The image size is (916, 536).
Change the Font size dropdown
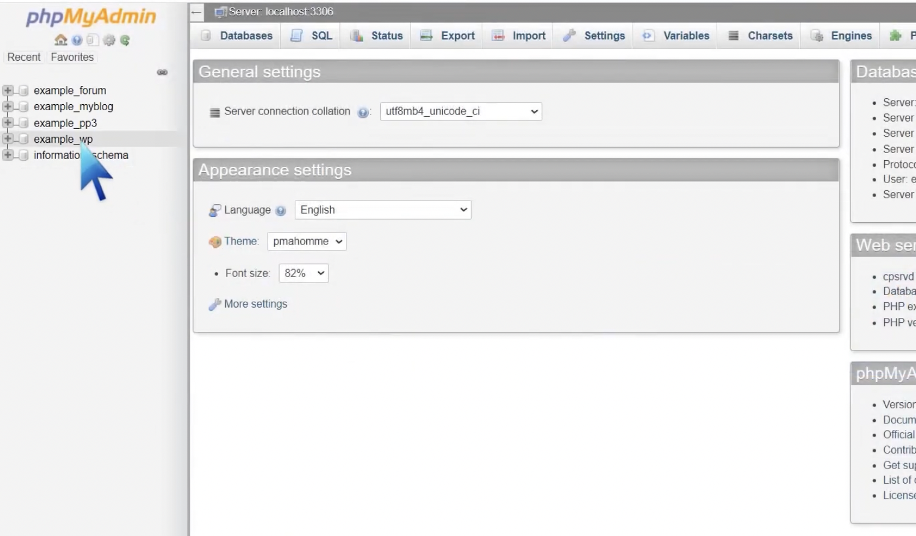tap(303, 273)
